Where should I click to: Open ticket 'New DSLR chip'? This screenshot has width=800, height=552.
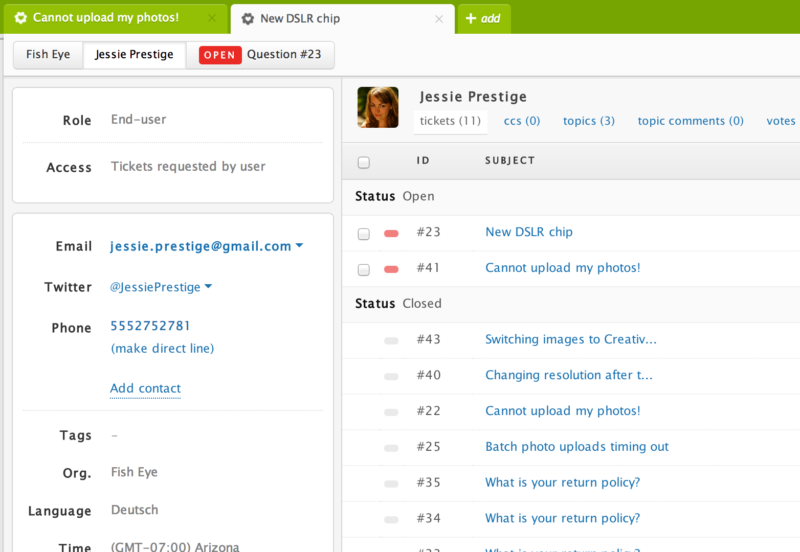[x=529, y=232]
